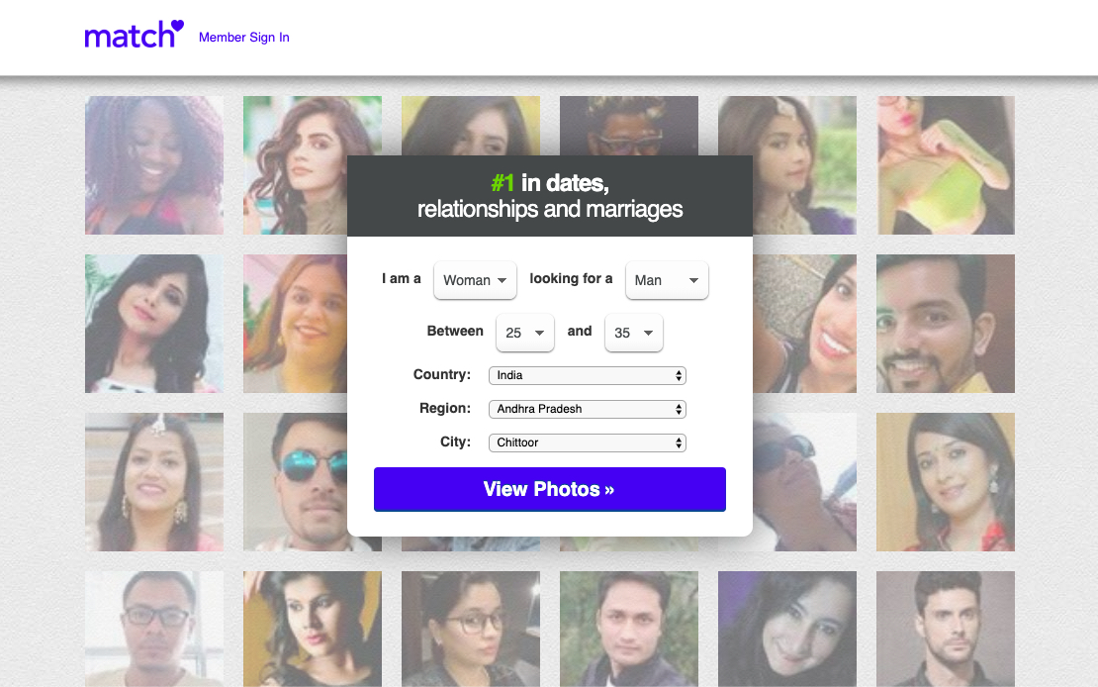This screenshot has width=1098, height=687.
Task: Open bottom-row photo of woman against yellow background
Action: point(313,629)
